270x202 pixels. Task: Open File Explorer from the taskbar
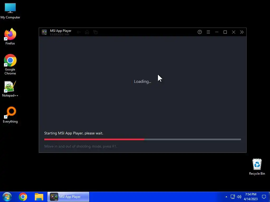[x=39, y=197]
